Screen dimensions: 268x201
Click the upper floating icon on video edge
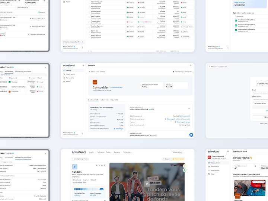[x=185, y=166]
